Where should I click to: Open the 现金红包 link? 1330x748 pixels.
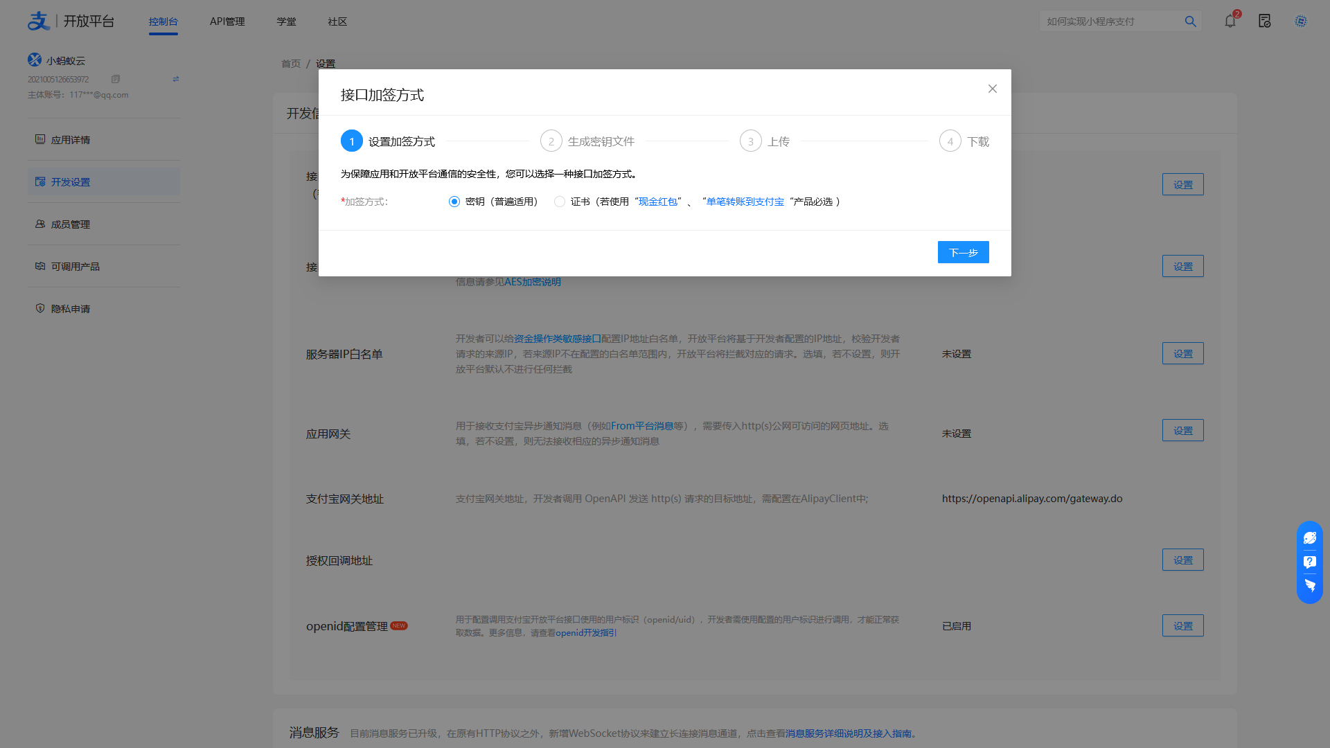(657, 202)
